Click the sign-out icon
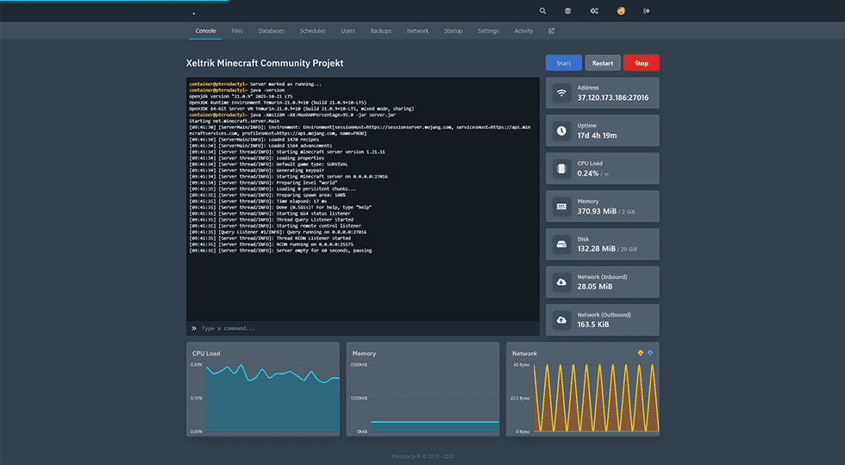The image size is (845, 465). (647, 11)
